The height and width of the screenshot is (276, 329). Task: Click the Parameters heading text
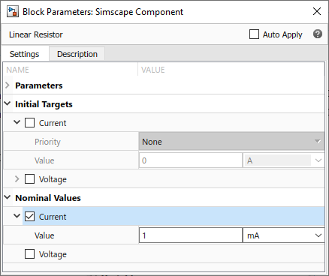39,85
